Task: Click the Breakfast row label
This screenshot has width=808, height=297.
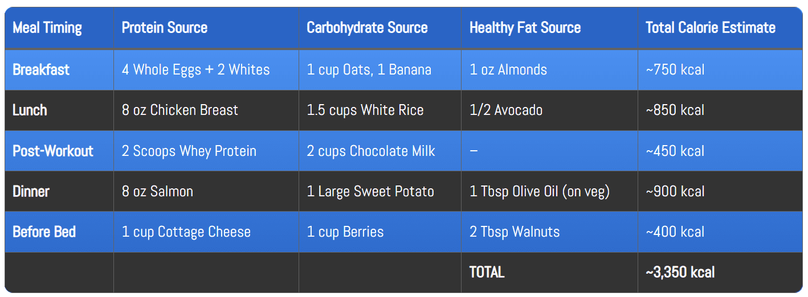Action: click(41, 70)
